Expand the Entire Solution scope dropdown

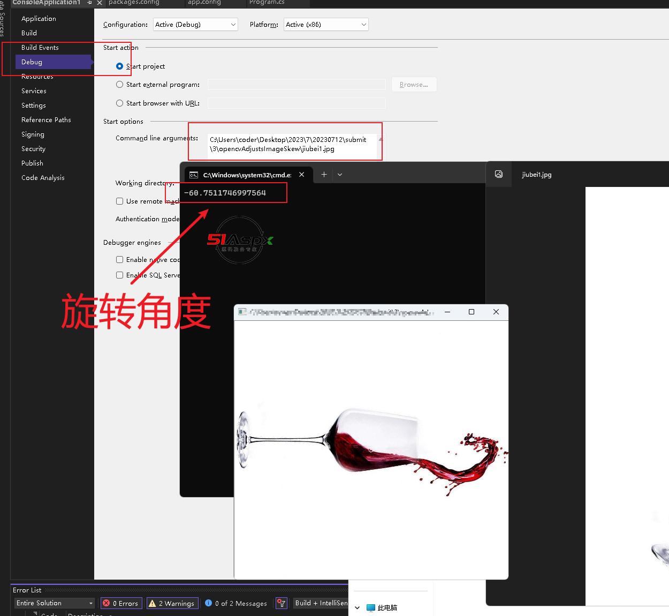click(x=55, y=603)
